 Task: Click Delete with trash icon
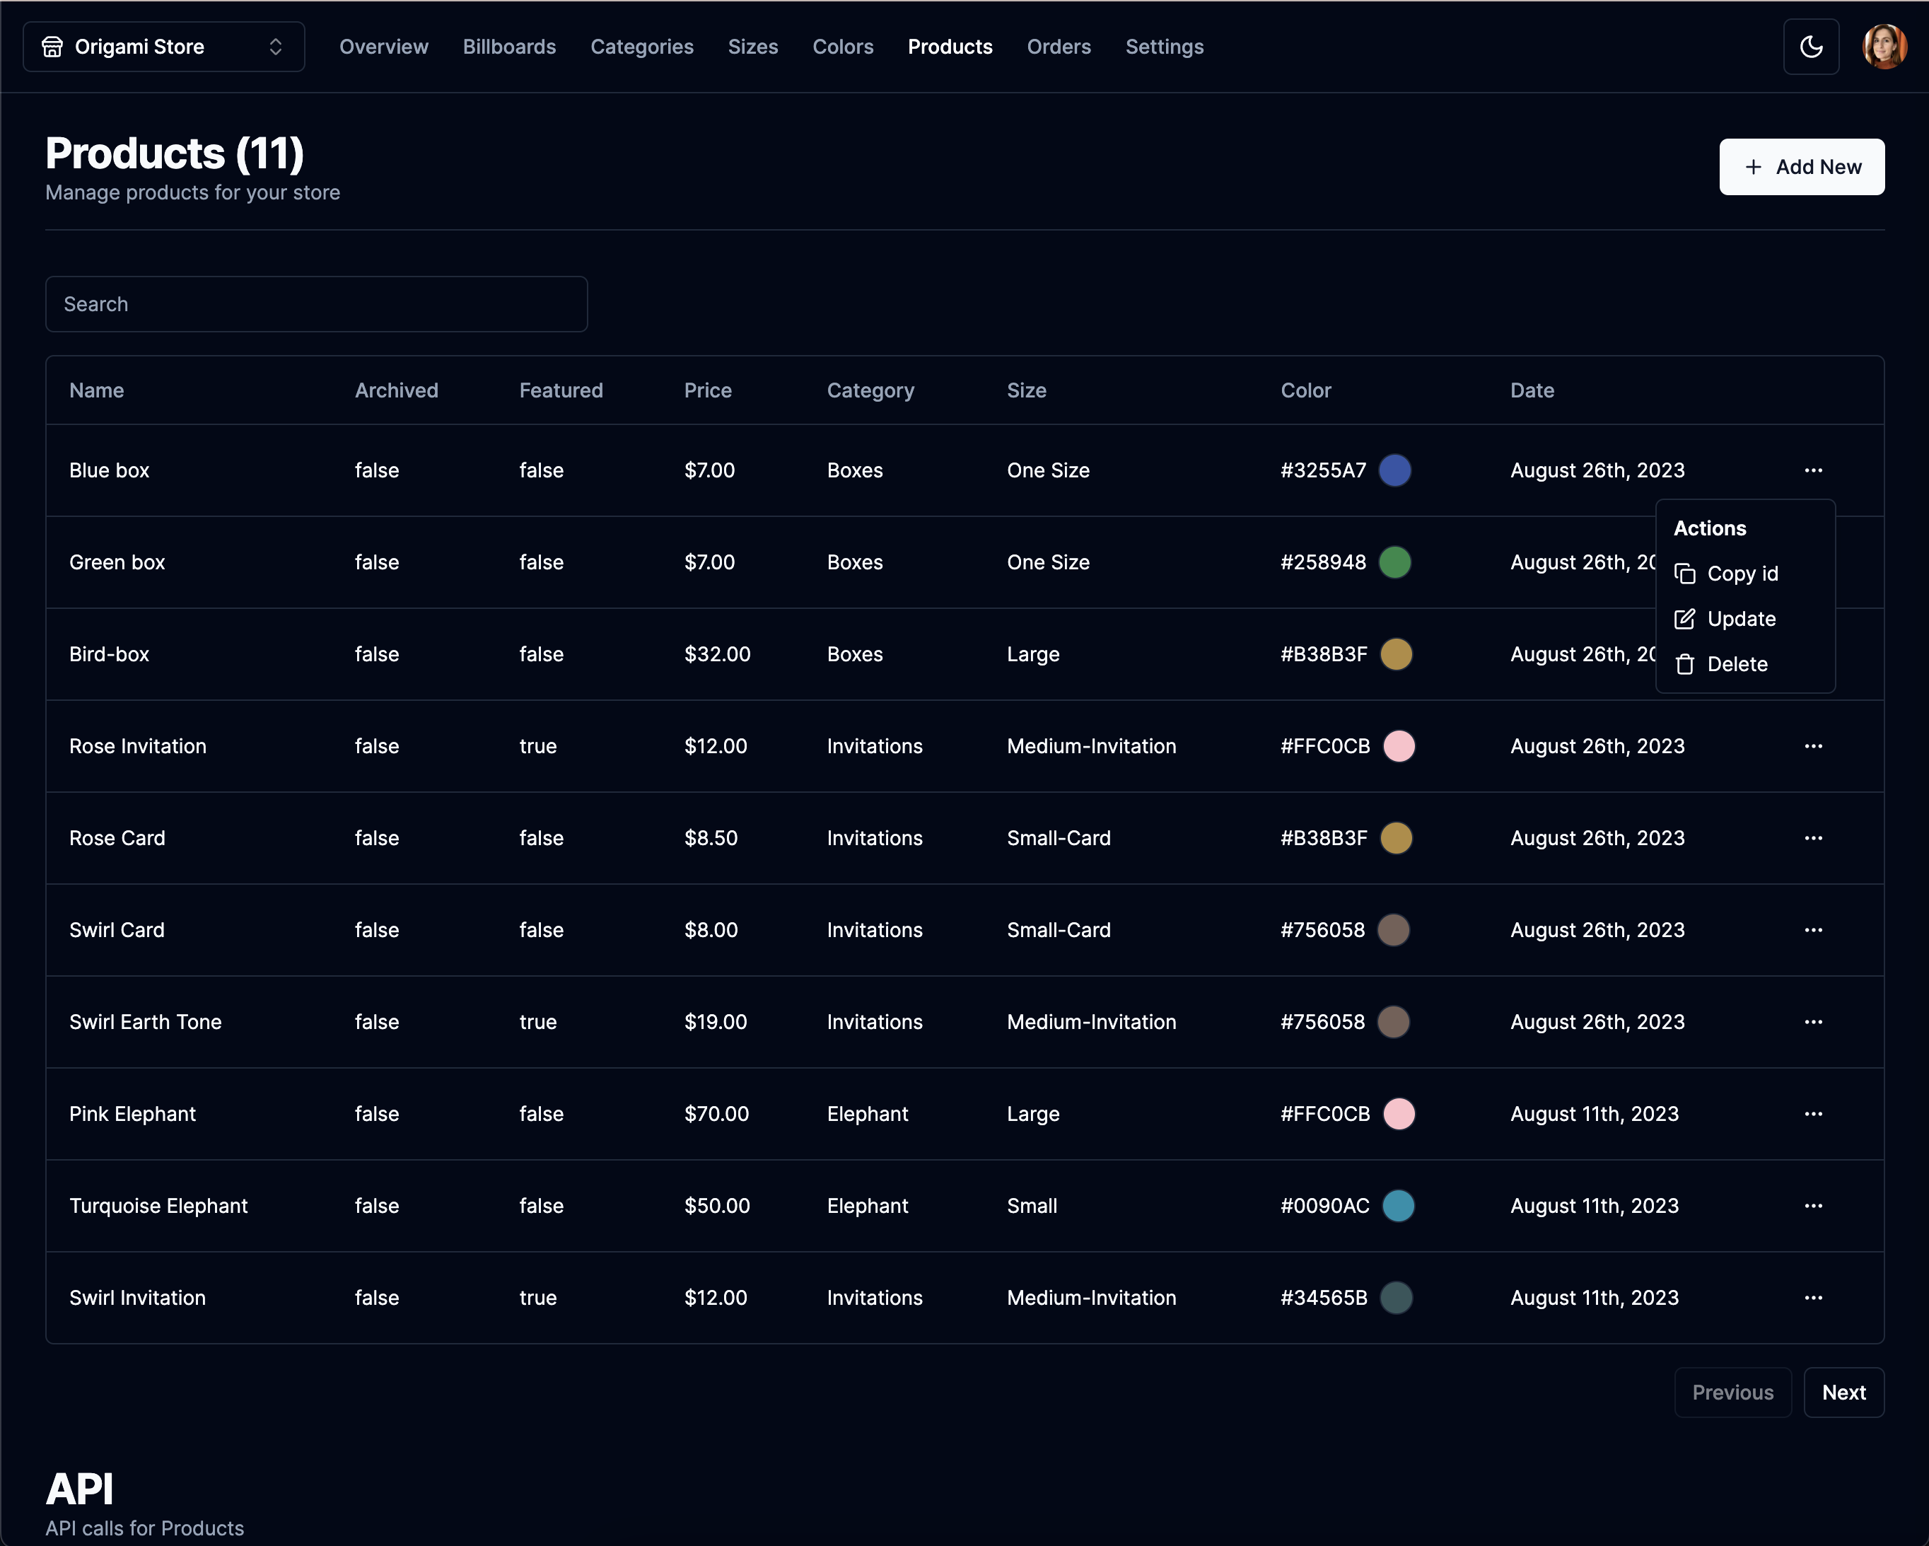point(1736,665)
